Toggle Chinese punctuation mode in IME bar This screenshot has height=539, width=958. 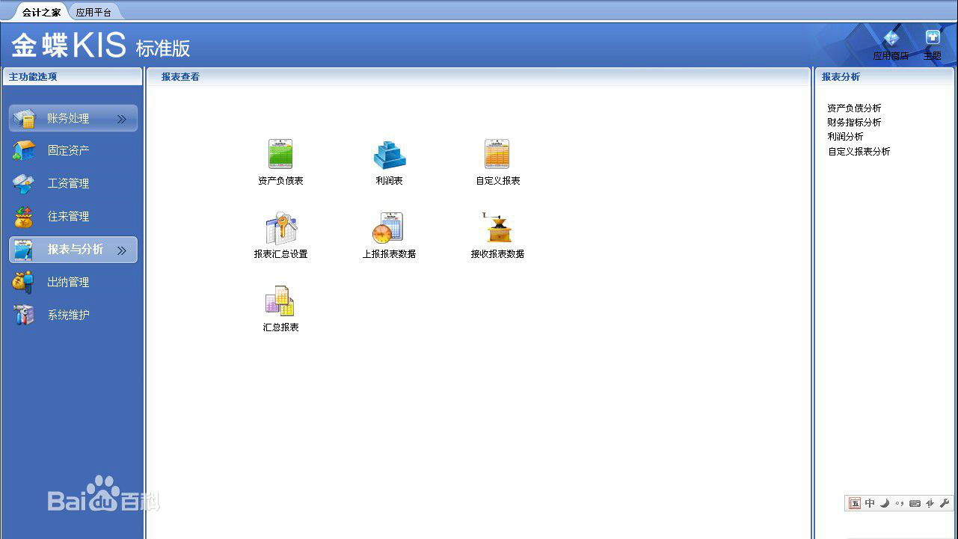click(x=900, y=503)
